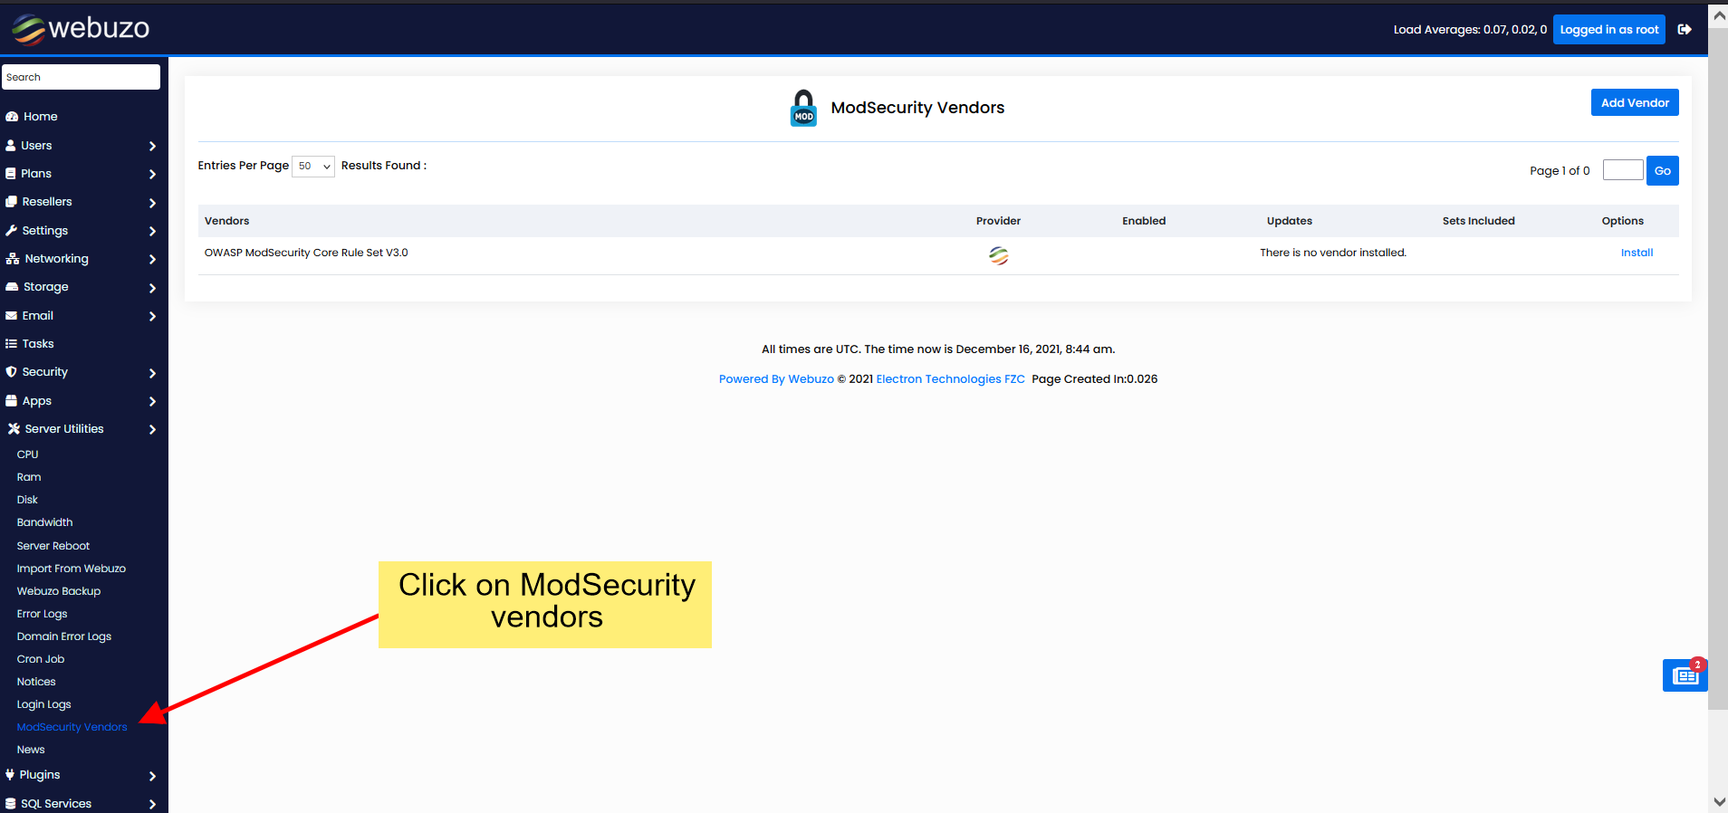Click the Add Vendor button
The width and height of the screenshot is (1728, 813).
coord(1635,102)
